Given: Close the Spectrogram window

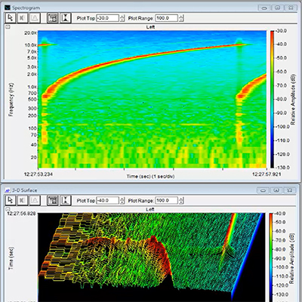Looking at the screenshot, I should (291, 8).
